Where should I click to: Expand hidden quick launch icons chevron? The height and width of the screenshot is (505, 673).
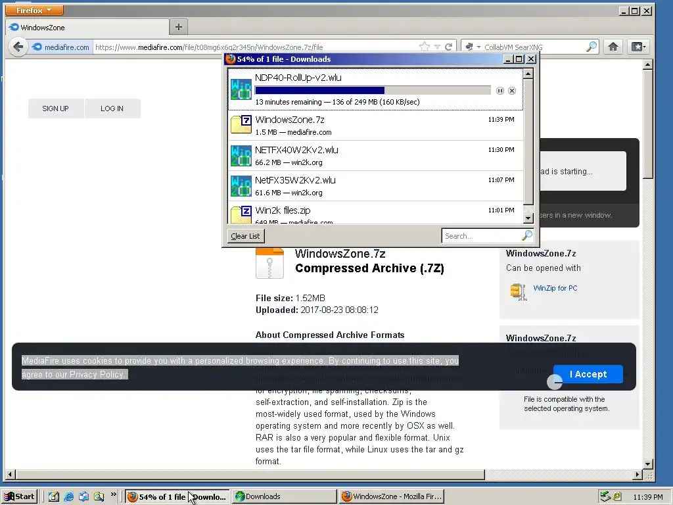[x=113, y=494]
